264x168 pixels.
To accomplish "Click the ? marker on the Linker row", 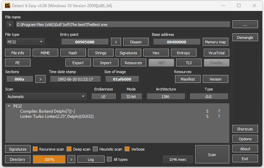I will pyautogui.click(x=219, y=116).
